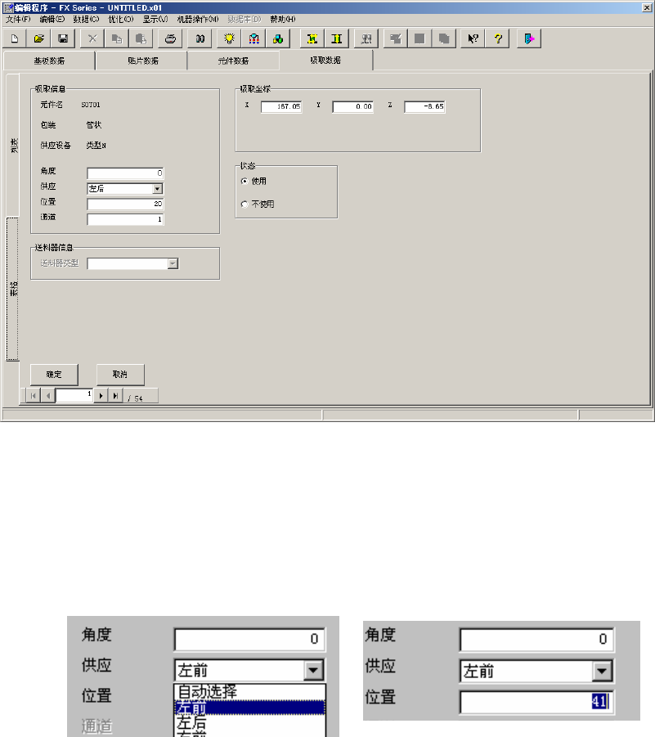
Task: Open the 显示(V) menu
Action: click(155, 20)
